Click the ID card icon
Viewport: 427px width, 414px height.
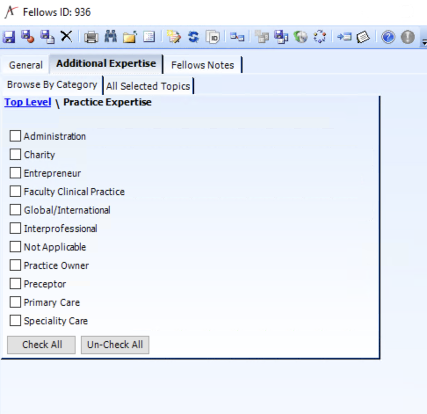click(x=213, y=37)
